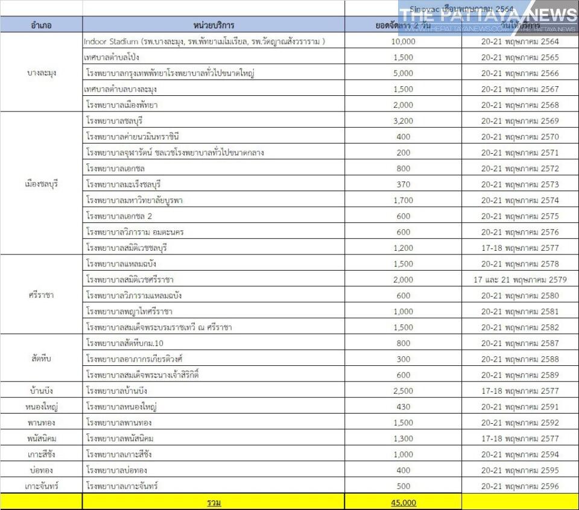The height and width of the screenshot is (510, 579).
Task: Click the บ่อทอง district cell
Action: pos(41,470)
